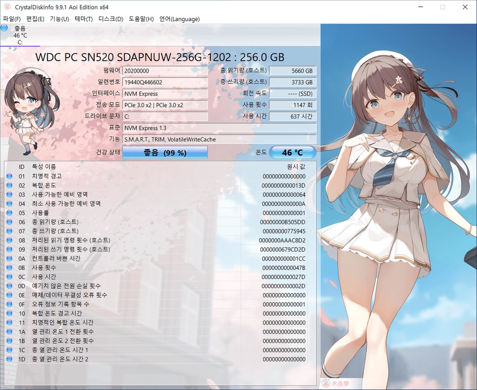Click the drive letter field C:

click(165, 116)
